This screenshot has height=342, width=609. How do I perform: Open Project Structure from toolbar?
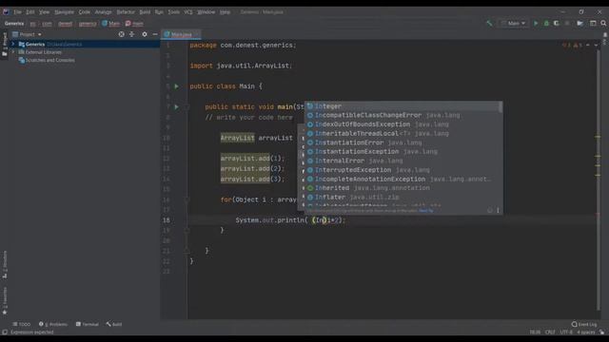pyautogui.click(x=580, y=23)
